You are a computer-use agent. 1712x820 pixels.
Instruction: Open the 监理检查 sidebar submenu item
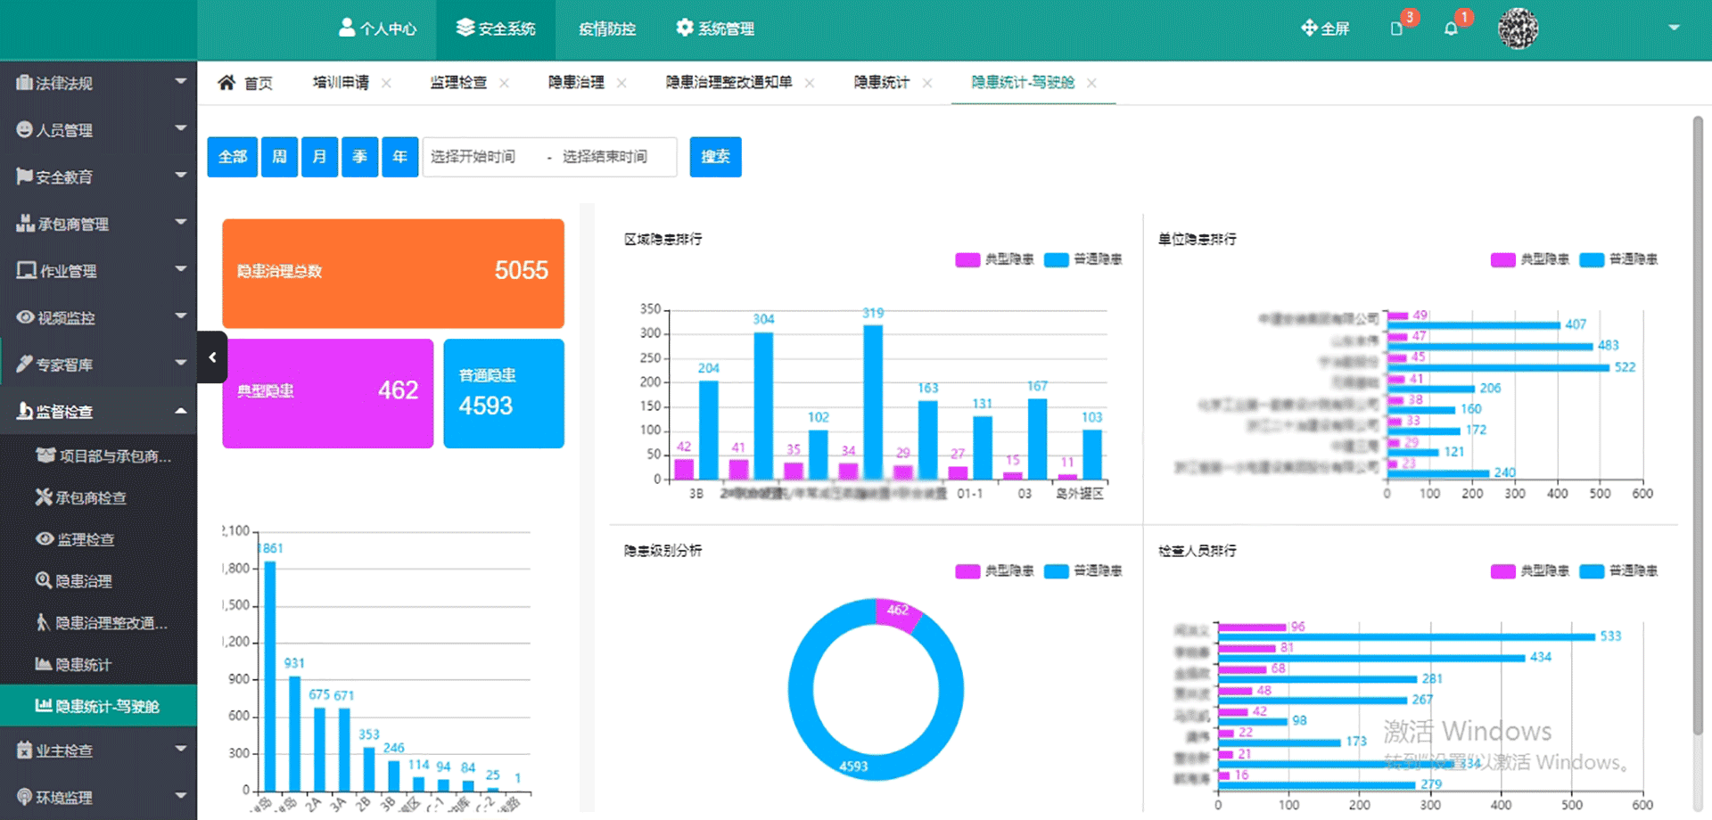(x=98, y=539)
